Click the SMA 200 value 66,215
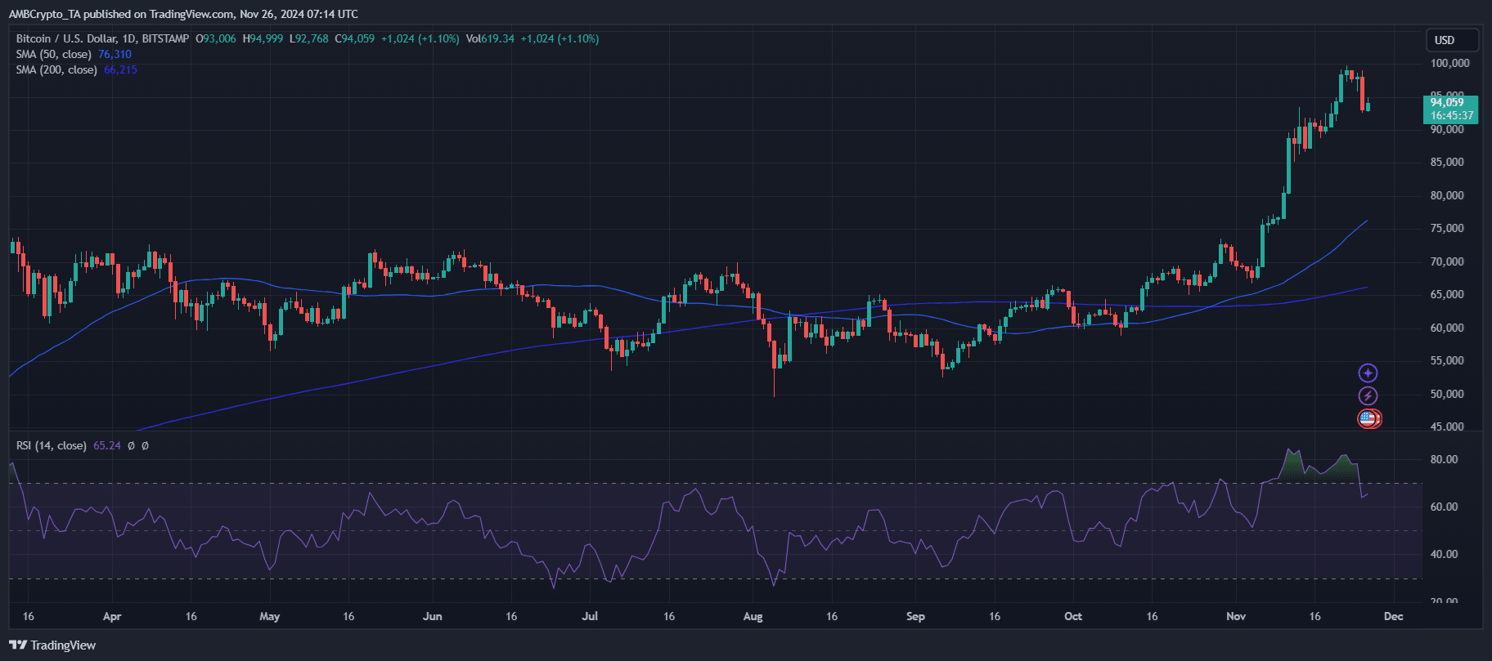The height and width of the screenshot is (661, 1492). click(x=120, y=69)
